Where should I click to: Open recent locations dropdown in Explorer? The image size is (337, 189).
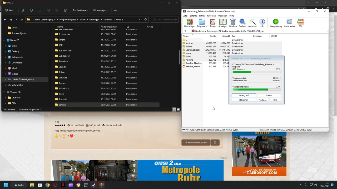(17, 19)
